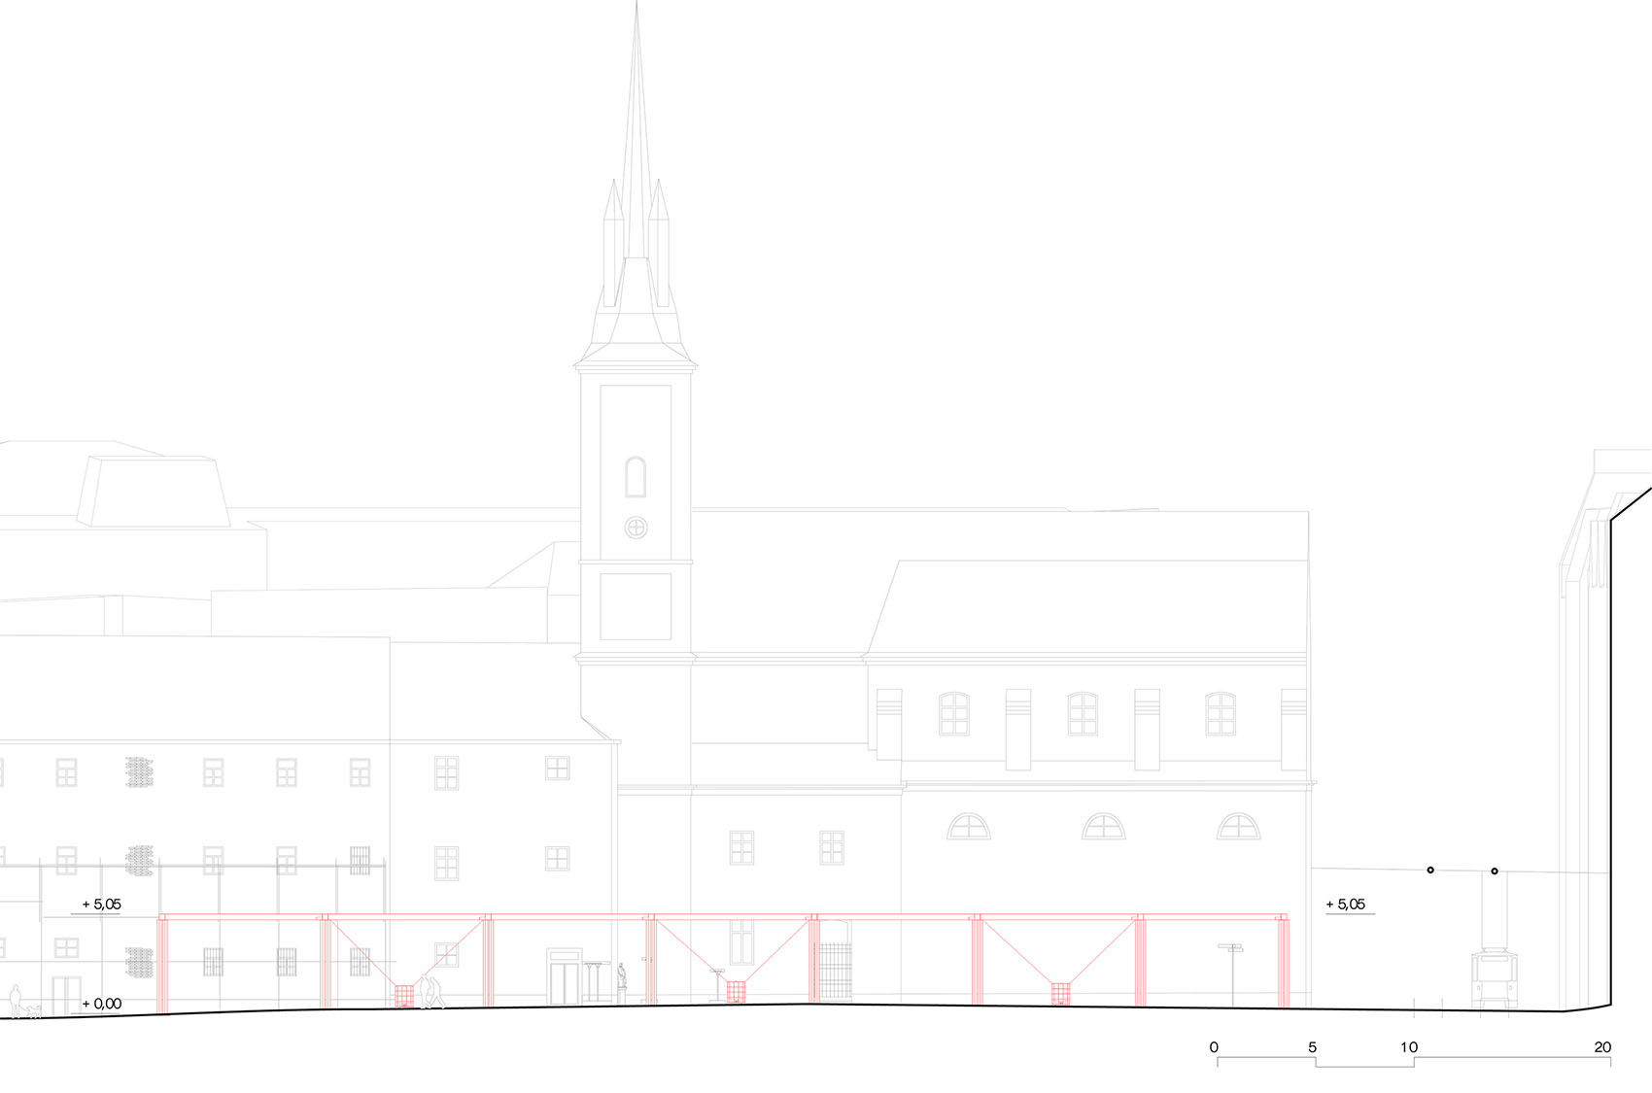Click the "5" mark on the scale

click(x=1312, y=1047)
